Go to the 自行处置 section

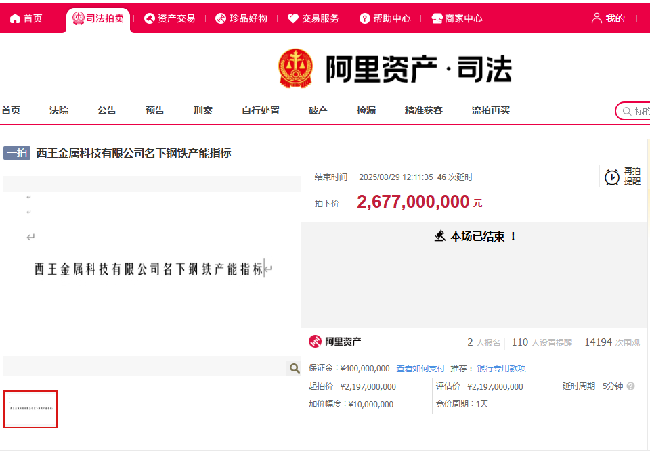pyautogui.click(x=261, y=110)
